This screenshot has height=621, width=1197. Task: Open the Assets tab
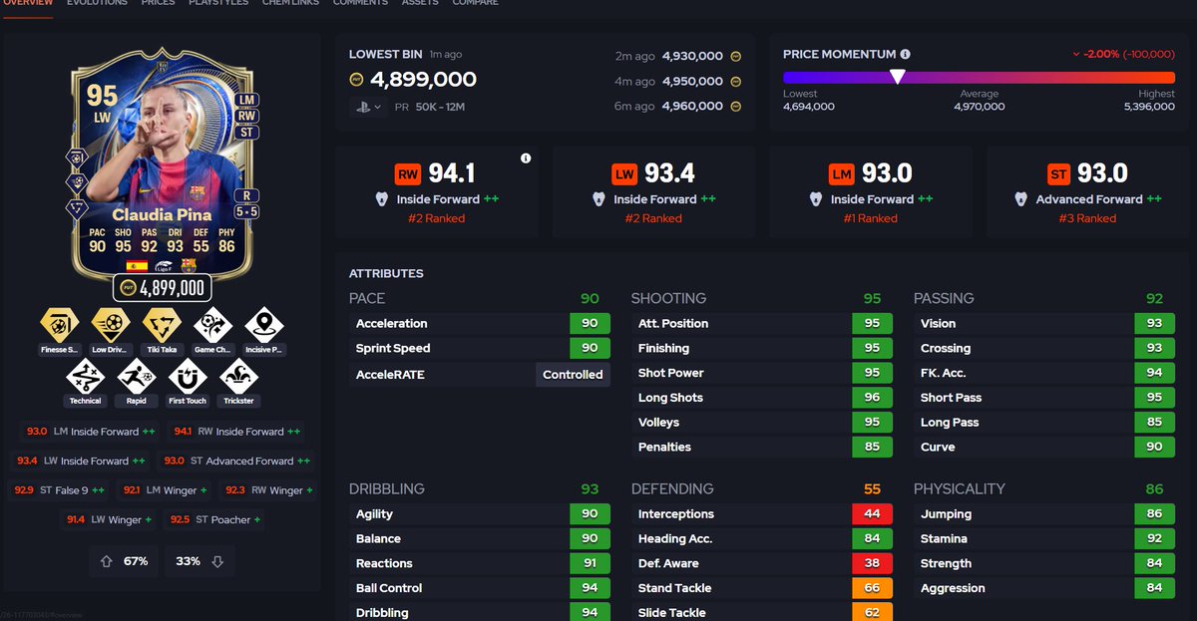click(420, 3)
